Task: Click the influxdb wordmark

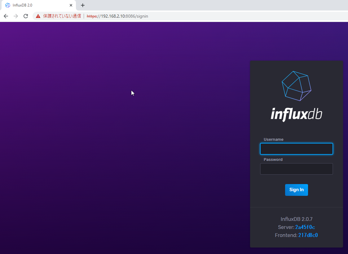Action: coord(296,114)
